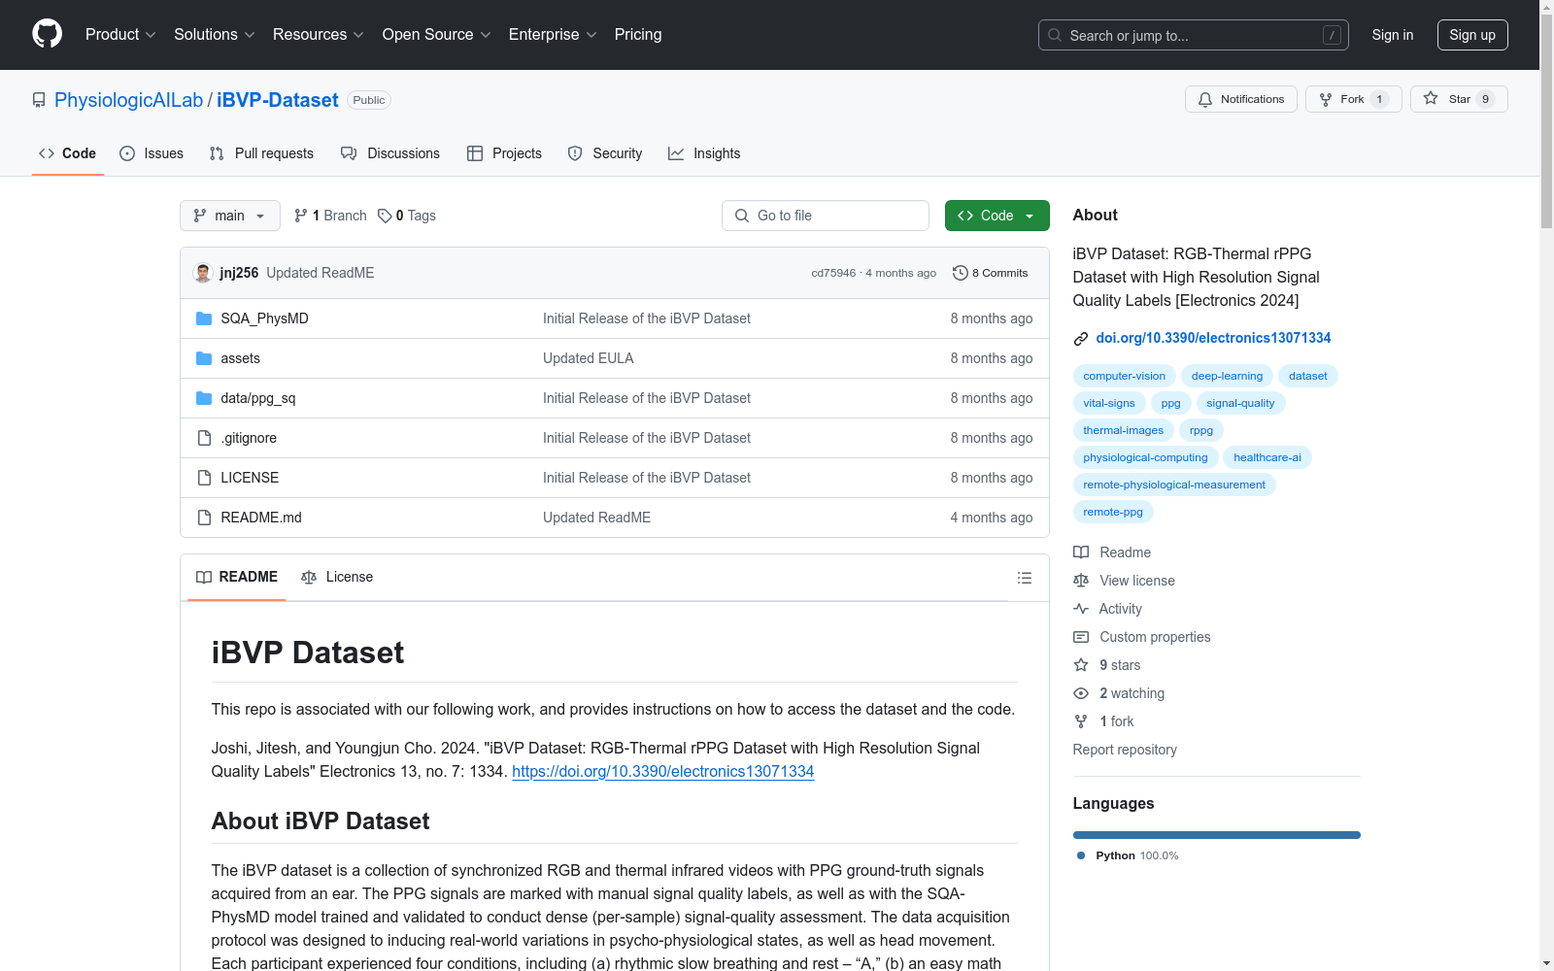Click the data/ppg_sq folder icon

pyautogui.click(x=204, y=398)
